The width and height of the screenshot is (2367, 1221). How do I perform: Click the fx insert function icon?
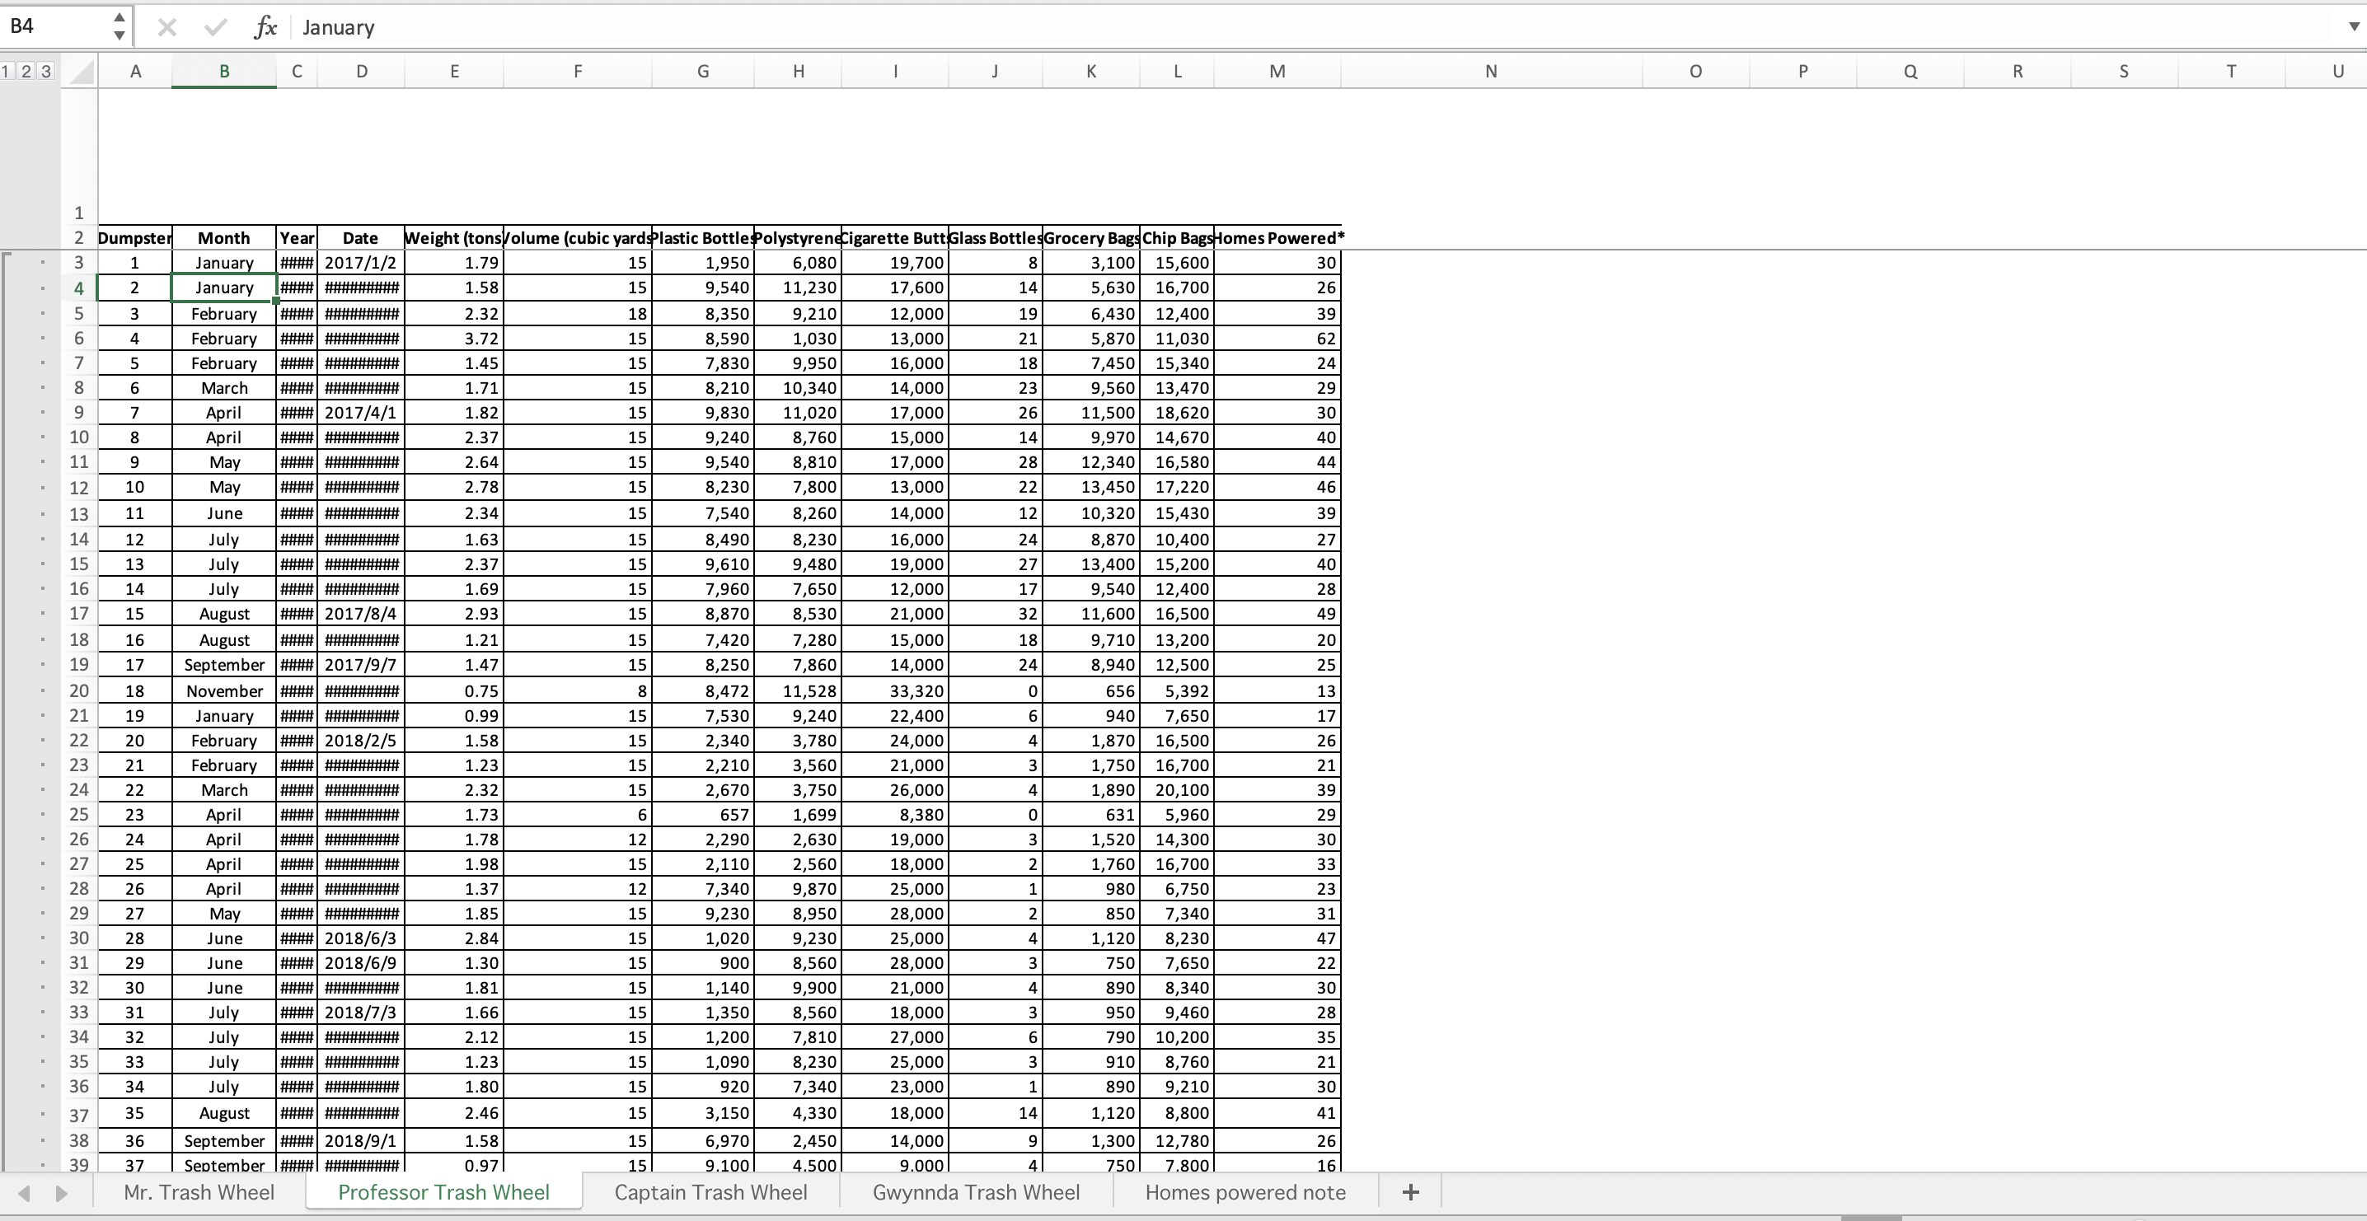click(265, 27)
